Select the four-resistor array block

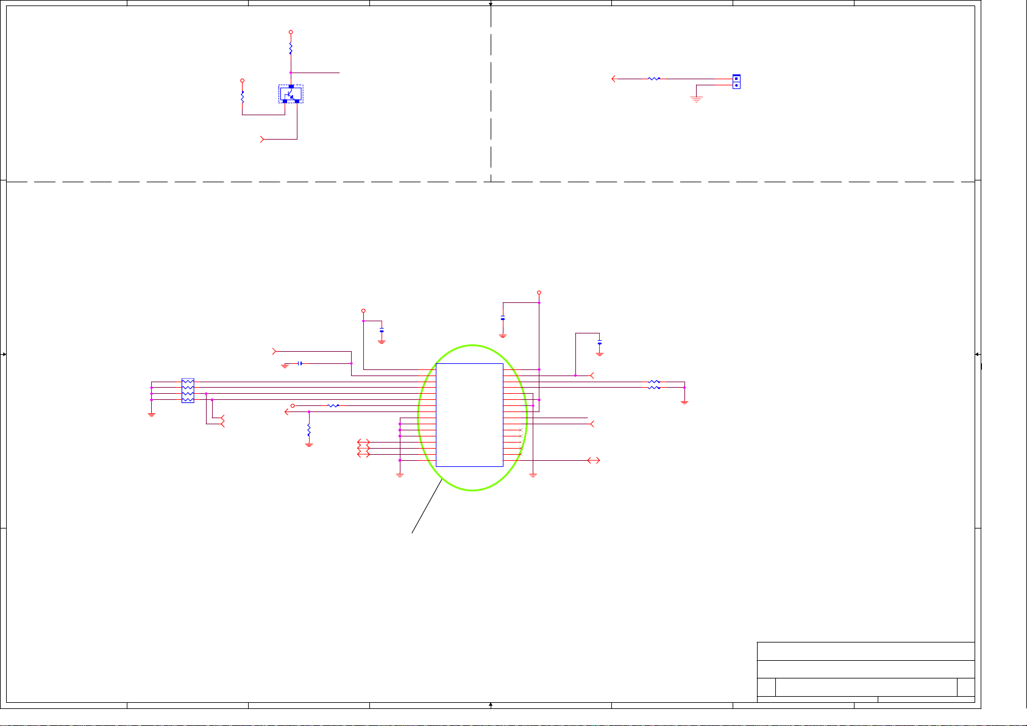pos(188,391)
